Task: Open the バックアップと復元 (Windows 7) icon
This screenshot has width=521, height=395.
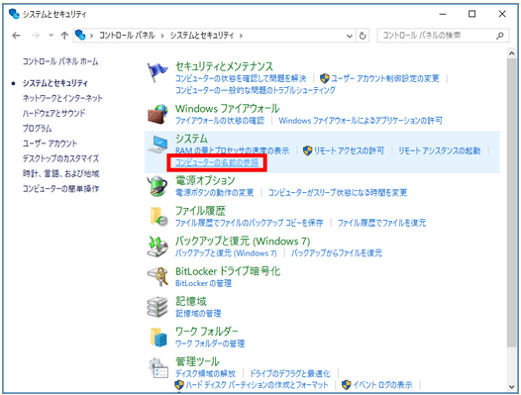Action: click(x=157, y=247)
